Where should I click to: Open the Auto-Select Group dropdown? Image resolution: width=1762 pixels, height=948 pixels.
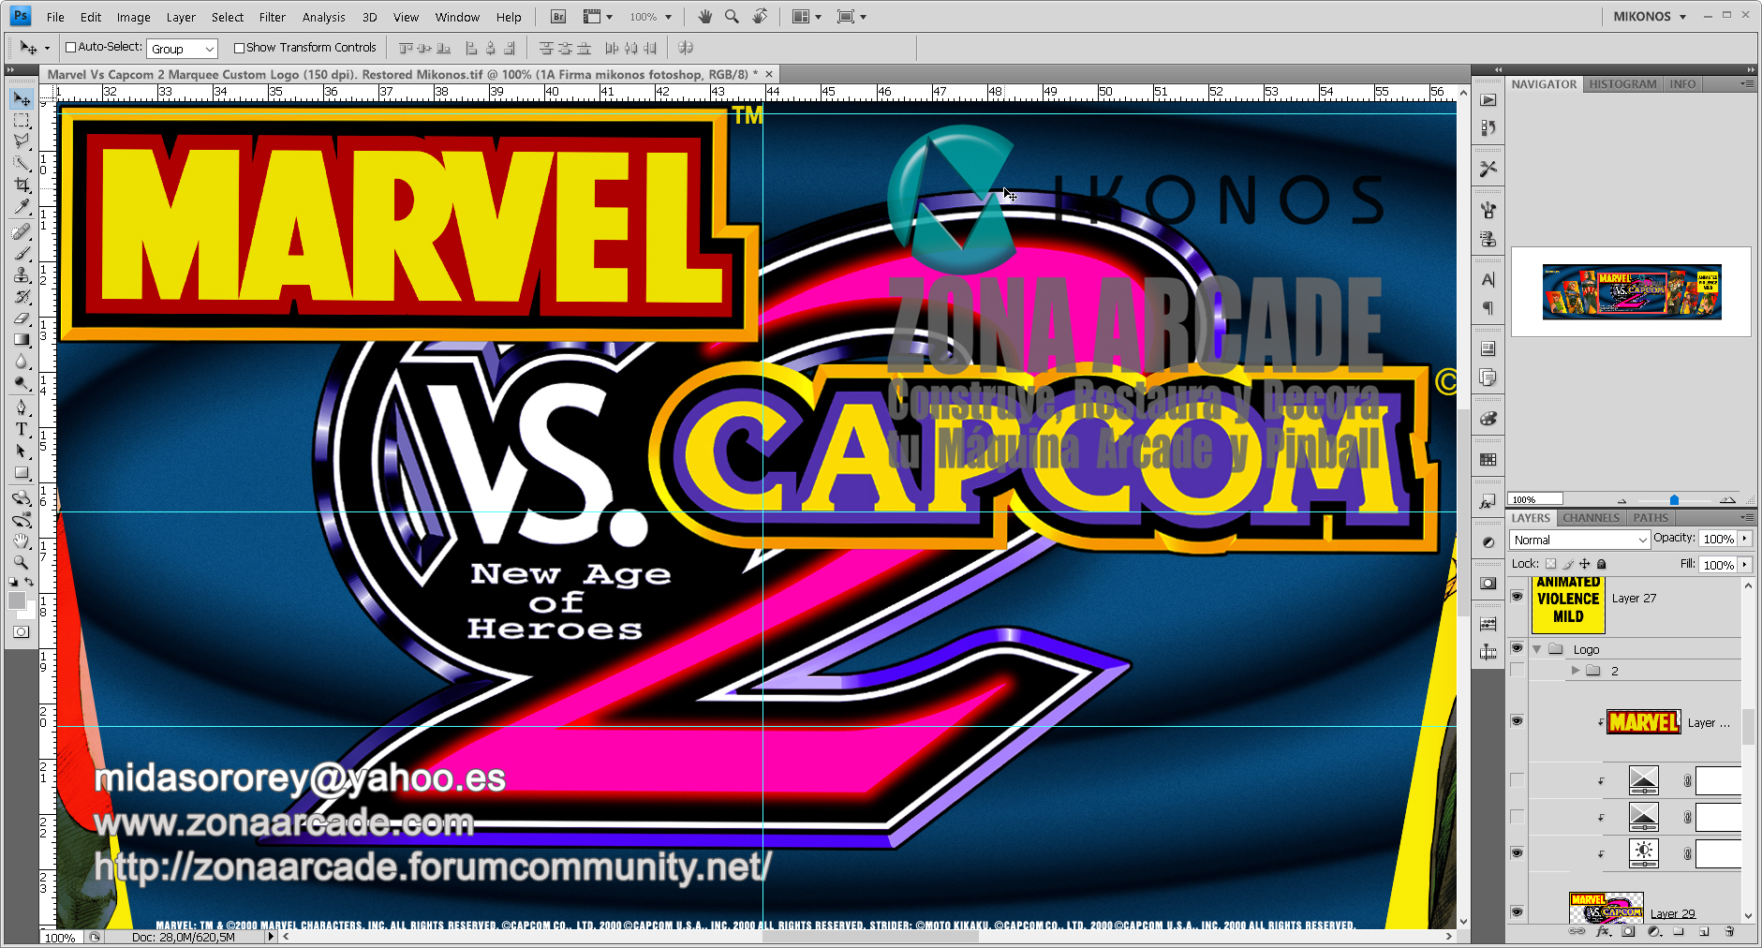pyautogui.click(x=183, y=49)
